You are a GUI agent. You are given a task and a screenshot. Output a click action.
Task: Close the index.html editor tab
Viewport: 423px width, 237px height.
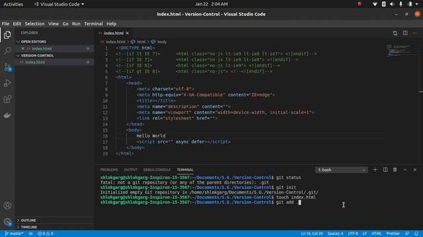pos(128,33)
